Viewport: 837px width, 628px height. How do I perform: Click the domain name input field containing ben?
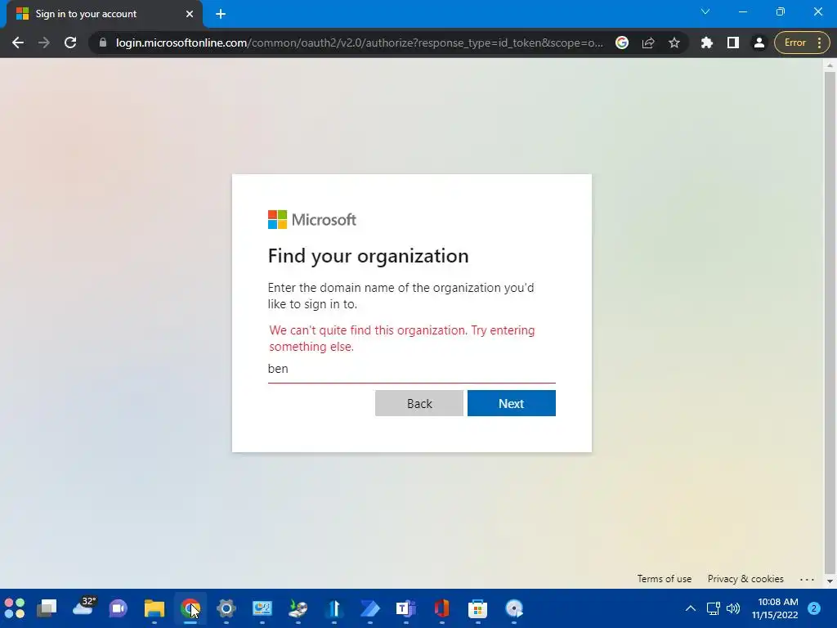[x=412, y=369]
